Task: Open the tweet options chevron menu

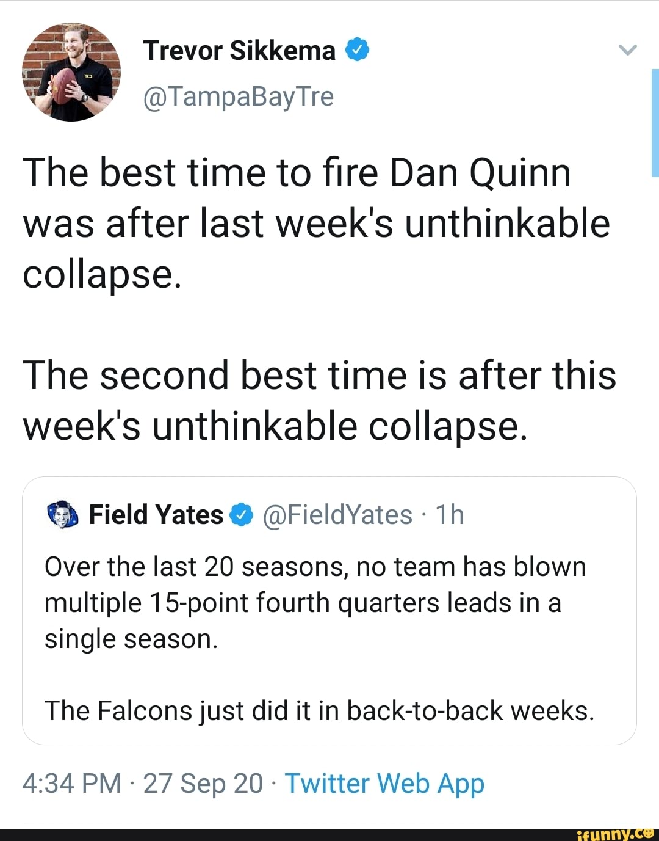Action: point(627,50)
